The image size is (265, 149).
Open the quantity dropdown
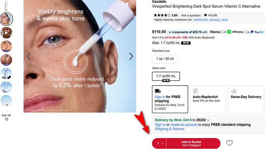coord(159,143)
